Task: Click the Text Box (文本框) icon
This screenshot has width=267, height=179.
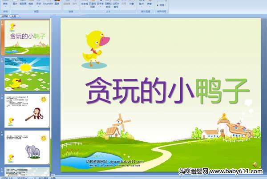Action: click(84, 3)
